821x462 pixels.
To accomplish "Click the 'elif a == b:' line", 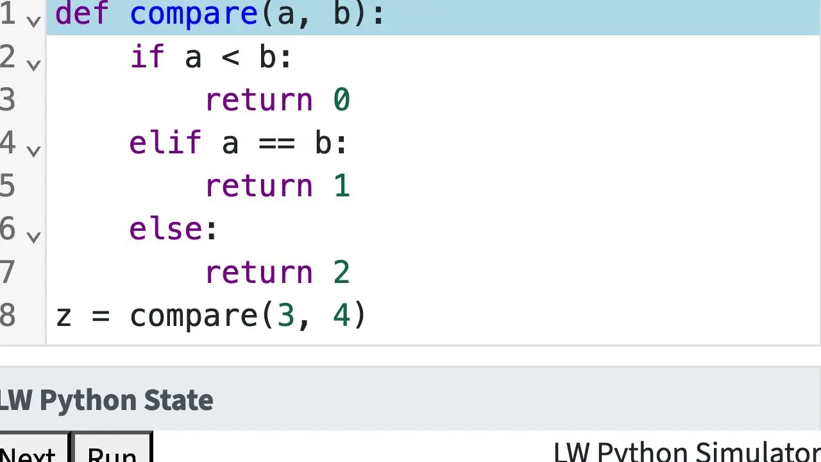I will tap(239, 143).
